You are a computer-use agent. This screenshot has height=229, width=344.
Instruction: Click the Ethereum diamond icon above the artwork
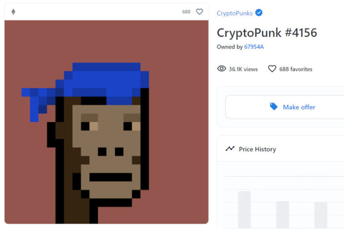point(13,12)
